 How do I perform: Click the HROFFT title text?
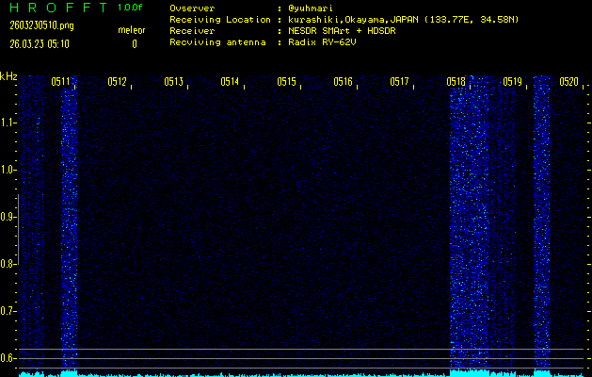click(x=55, y=8)
